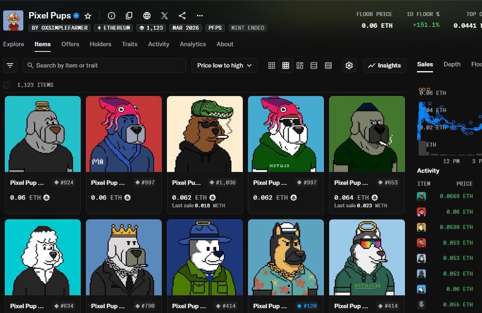Open the collection's X (Twitter) profile
482x313 pixels.
click(x=164, y=16)
